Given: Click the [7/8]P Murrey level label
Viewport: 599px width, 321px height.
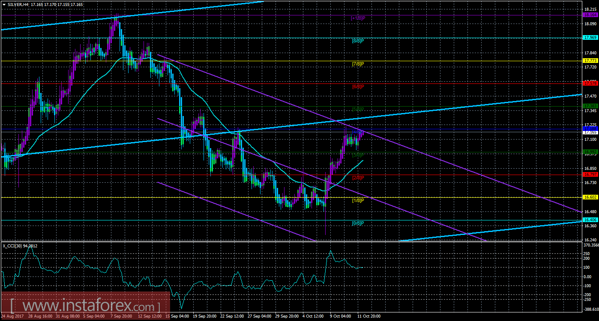Looking at the screenshot, I should [x=358, y=64].
